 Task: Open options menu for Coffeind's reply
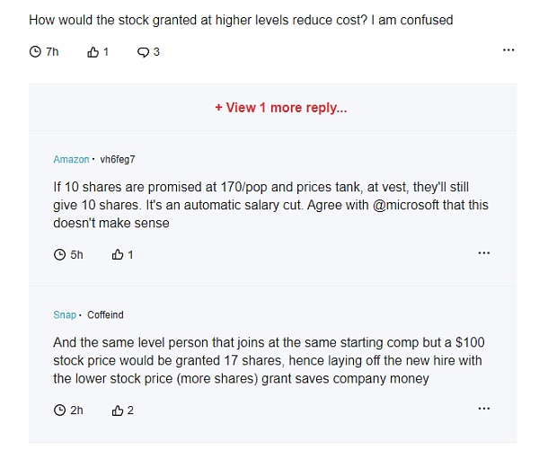click(483, 409)
